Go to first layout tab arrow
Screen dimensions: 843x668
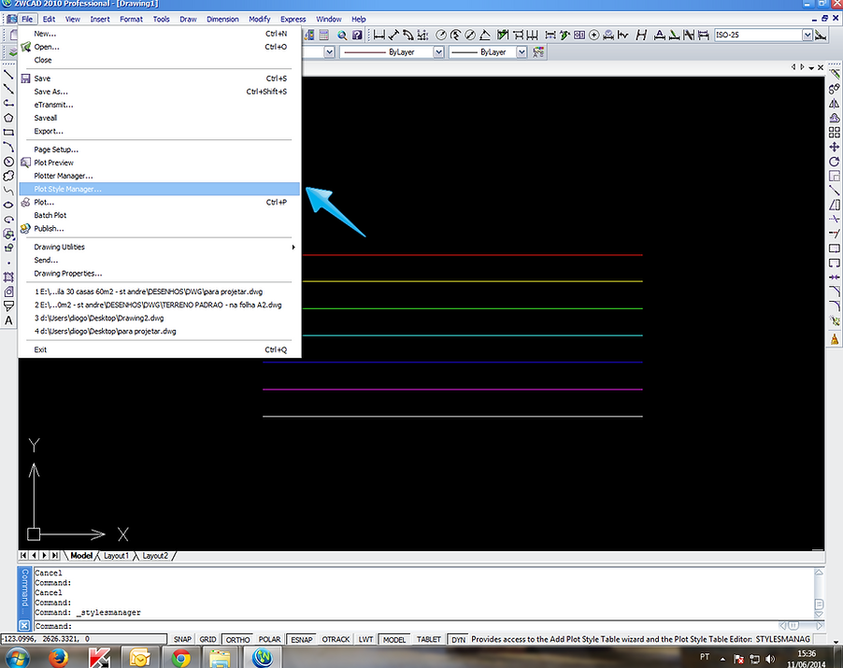23,555
